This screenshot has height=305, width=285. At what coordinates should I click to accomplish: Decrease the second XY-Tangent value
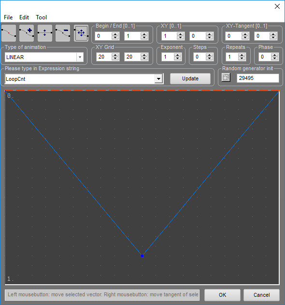click(273, 38)
